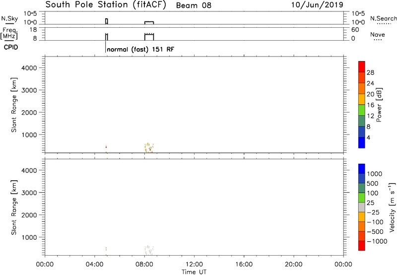This screenshot has height=275, width=397.
Task: Click the 05:00 echo marks in power panel
Action: click(106, 148)
